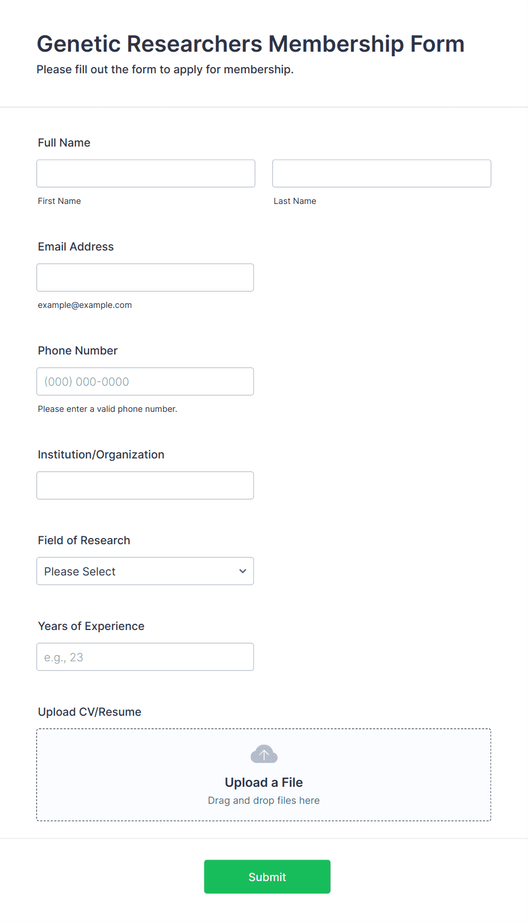Open the Please Select dropdown
The image size is (528, 922).
click(x=145, y=571)
